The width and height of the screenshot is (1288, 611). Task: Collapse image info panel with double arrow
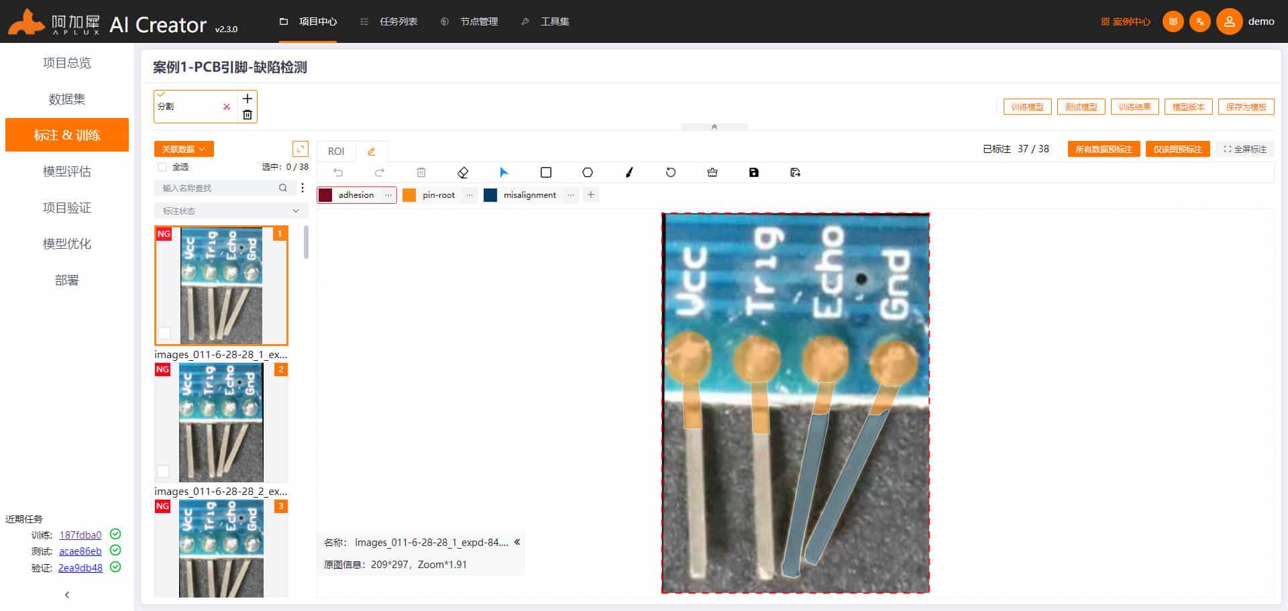pyautogui.click(x=517, y=542)
